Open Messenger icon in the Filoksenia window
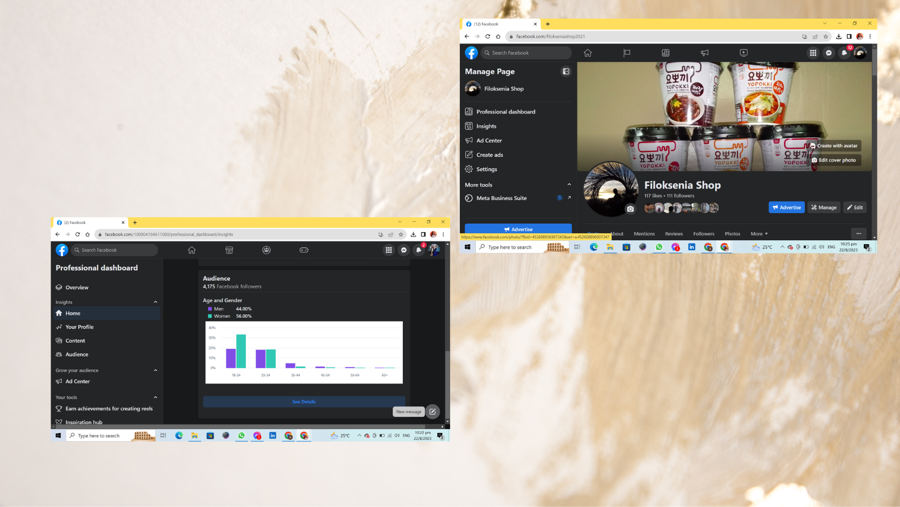The image size is (900, 507). (829, 53)
